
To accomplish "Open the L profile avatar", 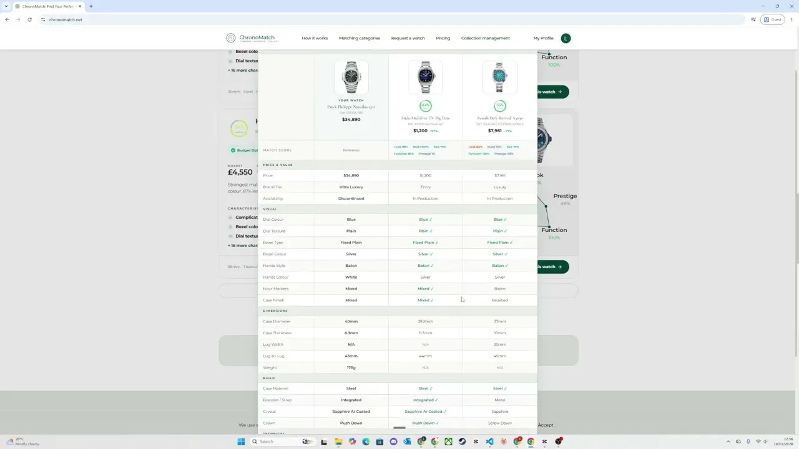I will click(566, 38).
